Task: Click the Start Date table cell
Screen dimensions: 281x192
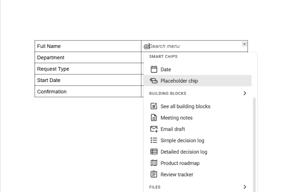Action: coord(88,80)
